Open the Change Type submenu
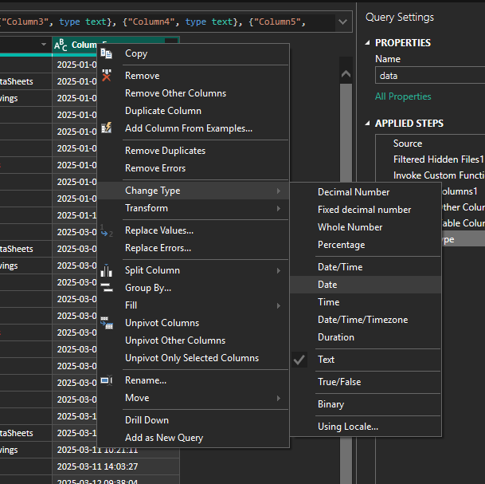 pyautogui.click(x=194, y=191)
